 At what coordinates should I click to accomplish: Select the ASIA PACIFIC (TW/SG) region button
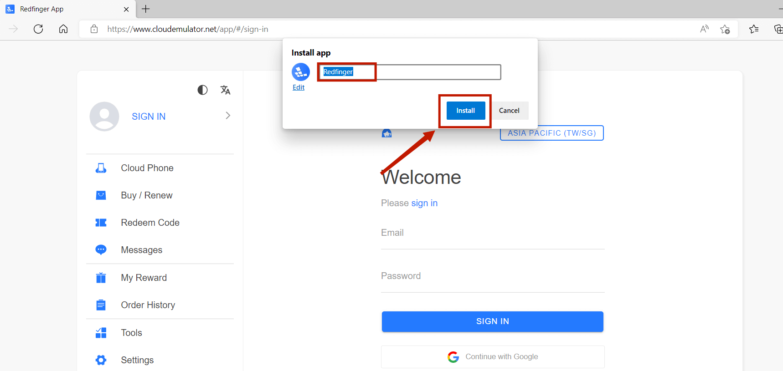pyautogui.click(x=551, y=133)
